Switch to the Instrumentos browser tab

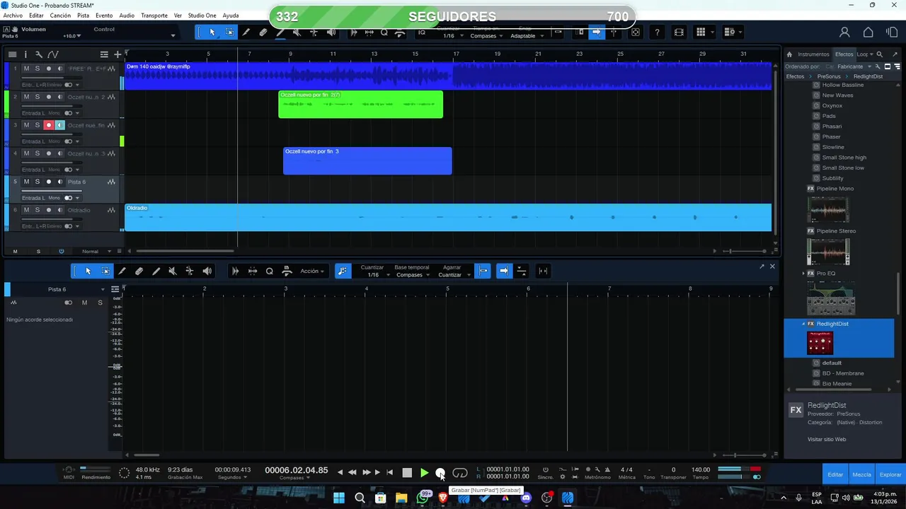click(813, 54)
